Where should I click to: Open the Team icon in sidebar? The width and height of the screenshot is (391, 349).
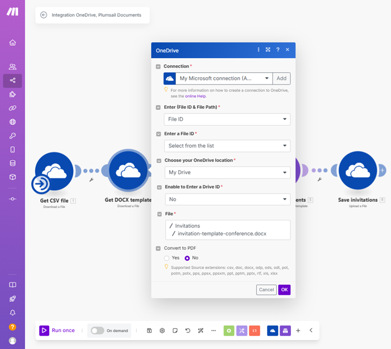pyautogui.click(x=12, y=67)
